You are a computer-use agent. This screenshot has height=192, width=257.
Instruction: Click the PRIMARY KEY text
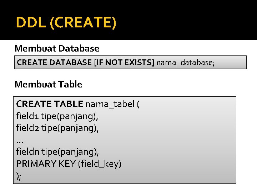pyautogui.click(x=46, y=164)
